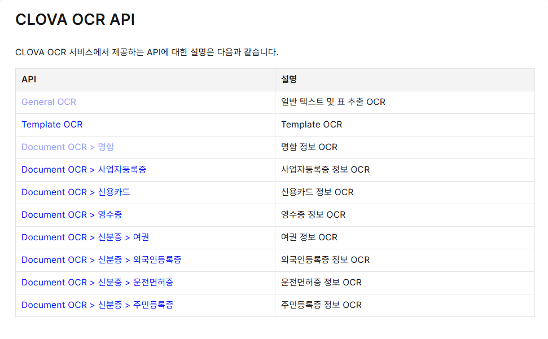This screenshot has width=548, height=339.
Task: Open Document OCR > 신분증 > 외국인등록증 link
Action: (x=102, y=259)
